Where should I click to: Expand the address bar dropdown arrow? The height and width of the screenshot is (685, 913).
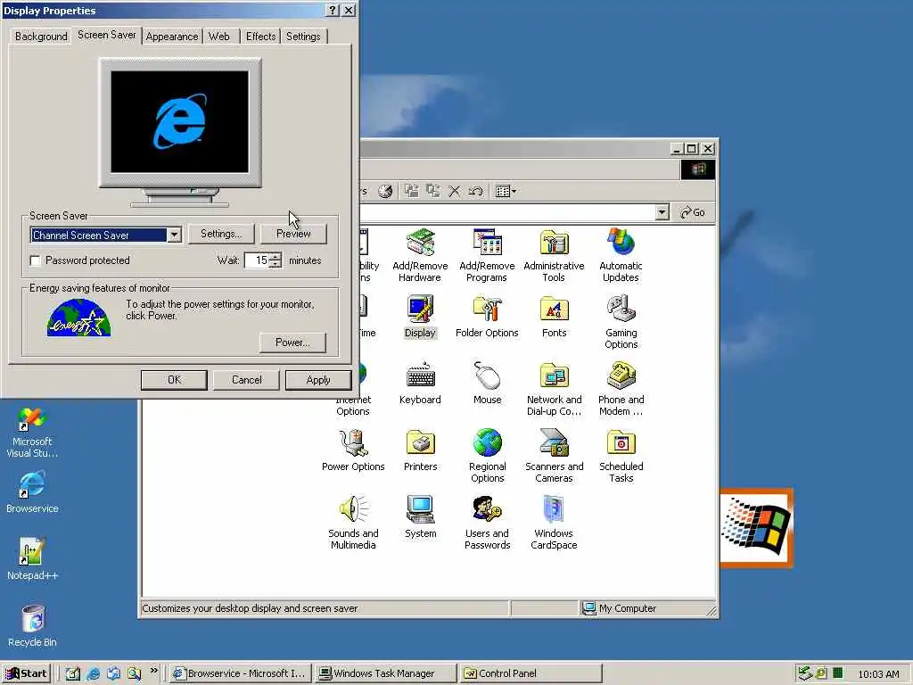pyautogui.click(x=662, y=212)
